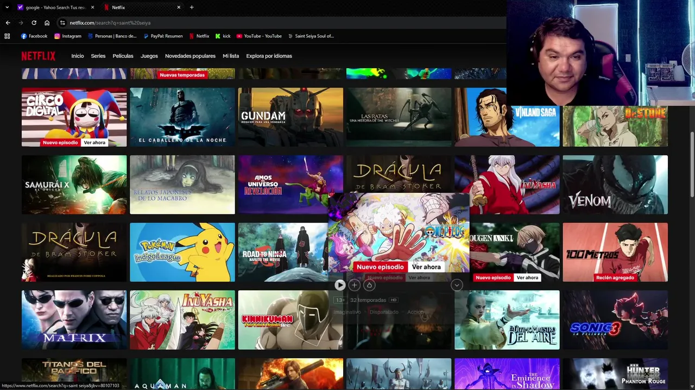Click the address bar URL field
Image resolution: width=695 pixels, height=390 pixels.
[282, 23]
